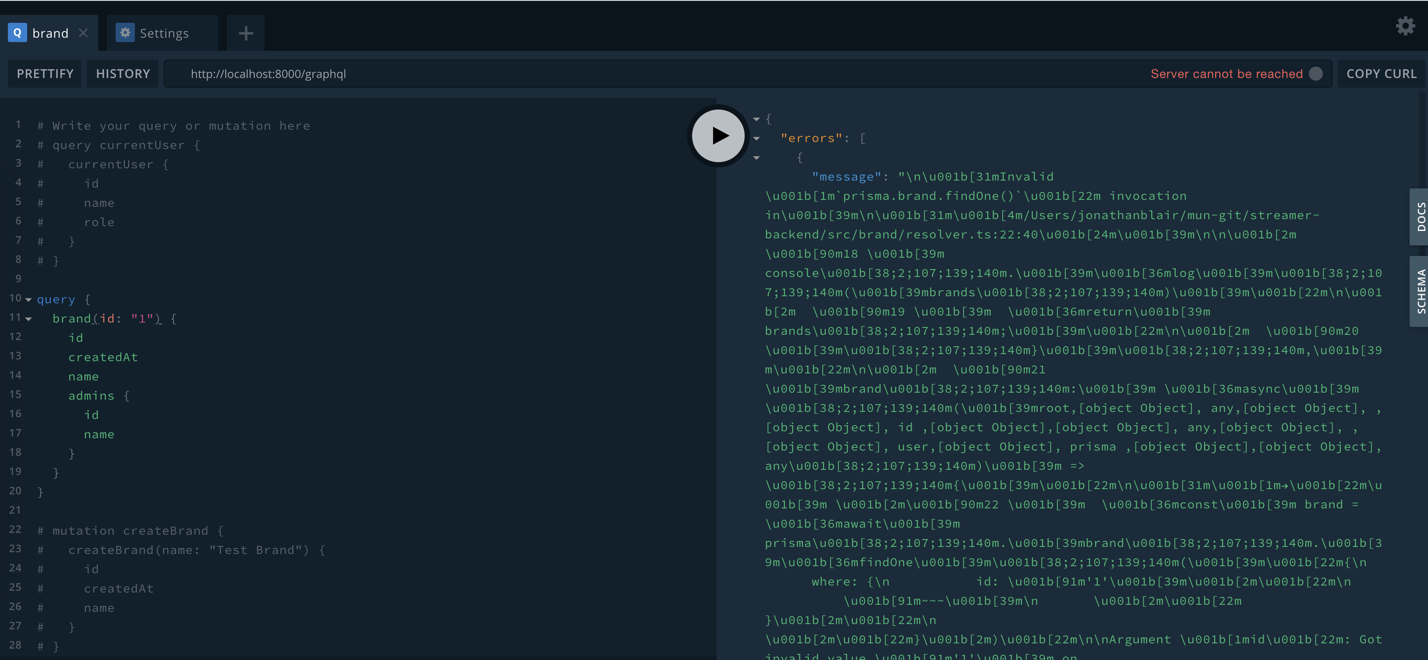Collapse the top-level JSON result object

point(756,118)
